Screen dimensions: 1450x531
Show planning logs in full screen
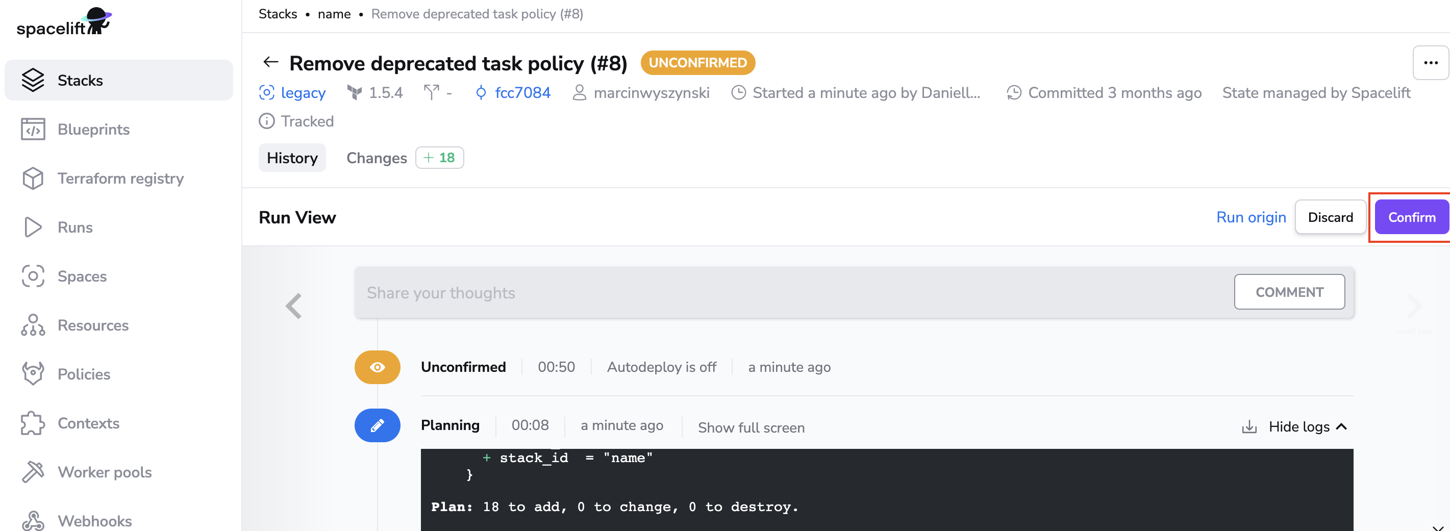tap(751, 427)
